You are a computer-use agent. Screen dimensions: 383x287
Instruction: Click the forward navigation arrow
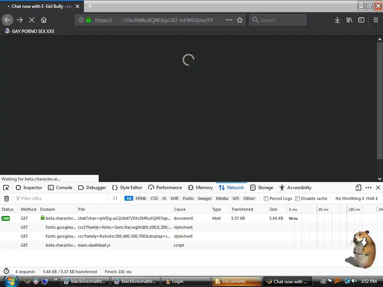[x=20, y=20]
